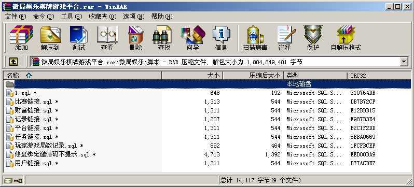
Task: Click the 添加 (Add) toolbar icon
Action: (21, 38)
